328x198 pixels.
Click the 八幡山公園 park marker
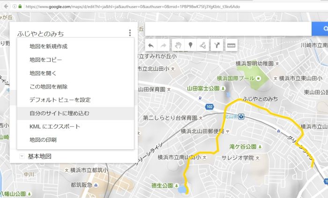(30, 194)
